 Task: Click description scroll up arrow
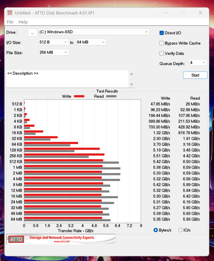click(x=131, y=74)
